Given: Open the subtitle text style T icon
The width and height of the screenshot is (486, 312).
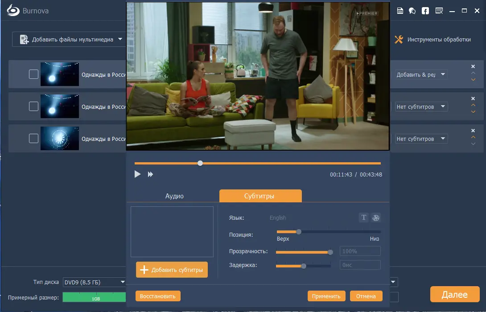Looking at the screenshot, I should [x=363, y=218].
